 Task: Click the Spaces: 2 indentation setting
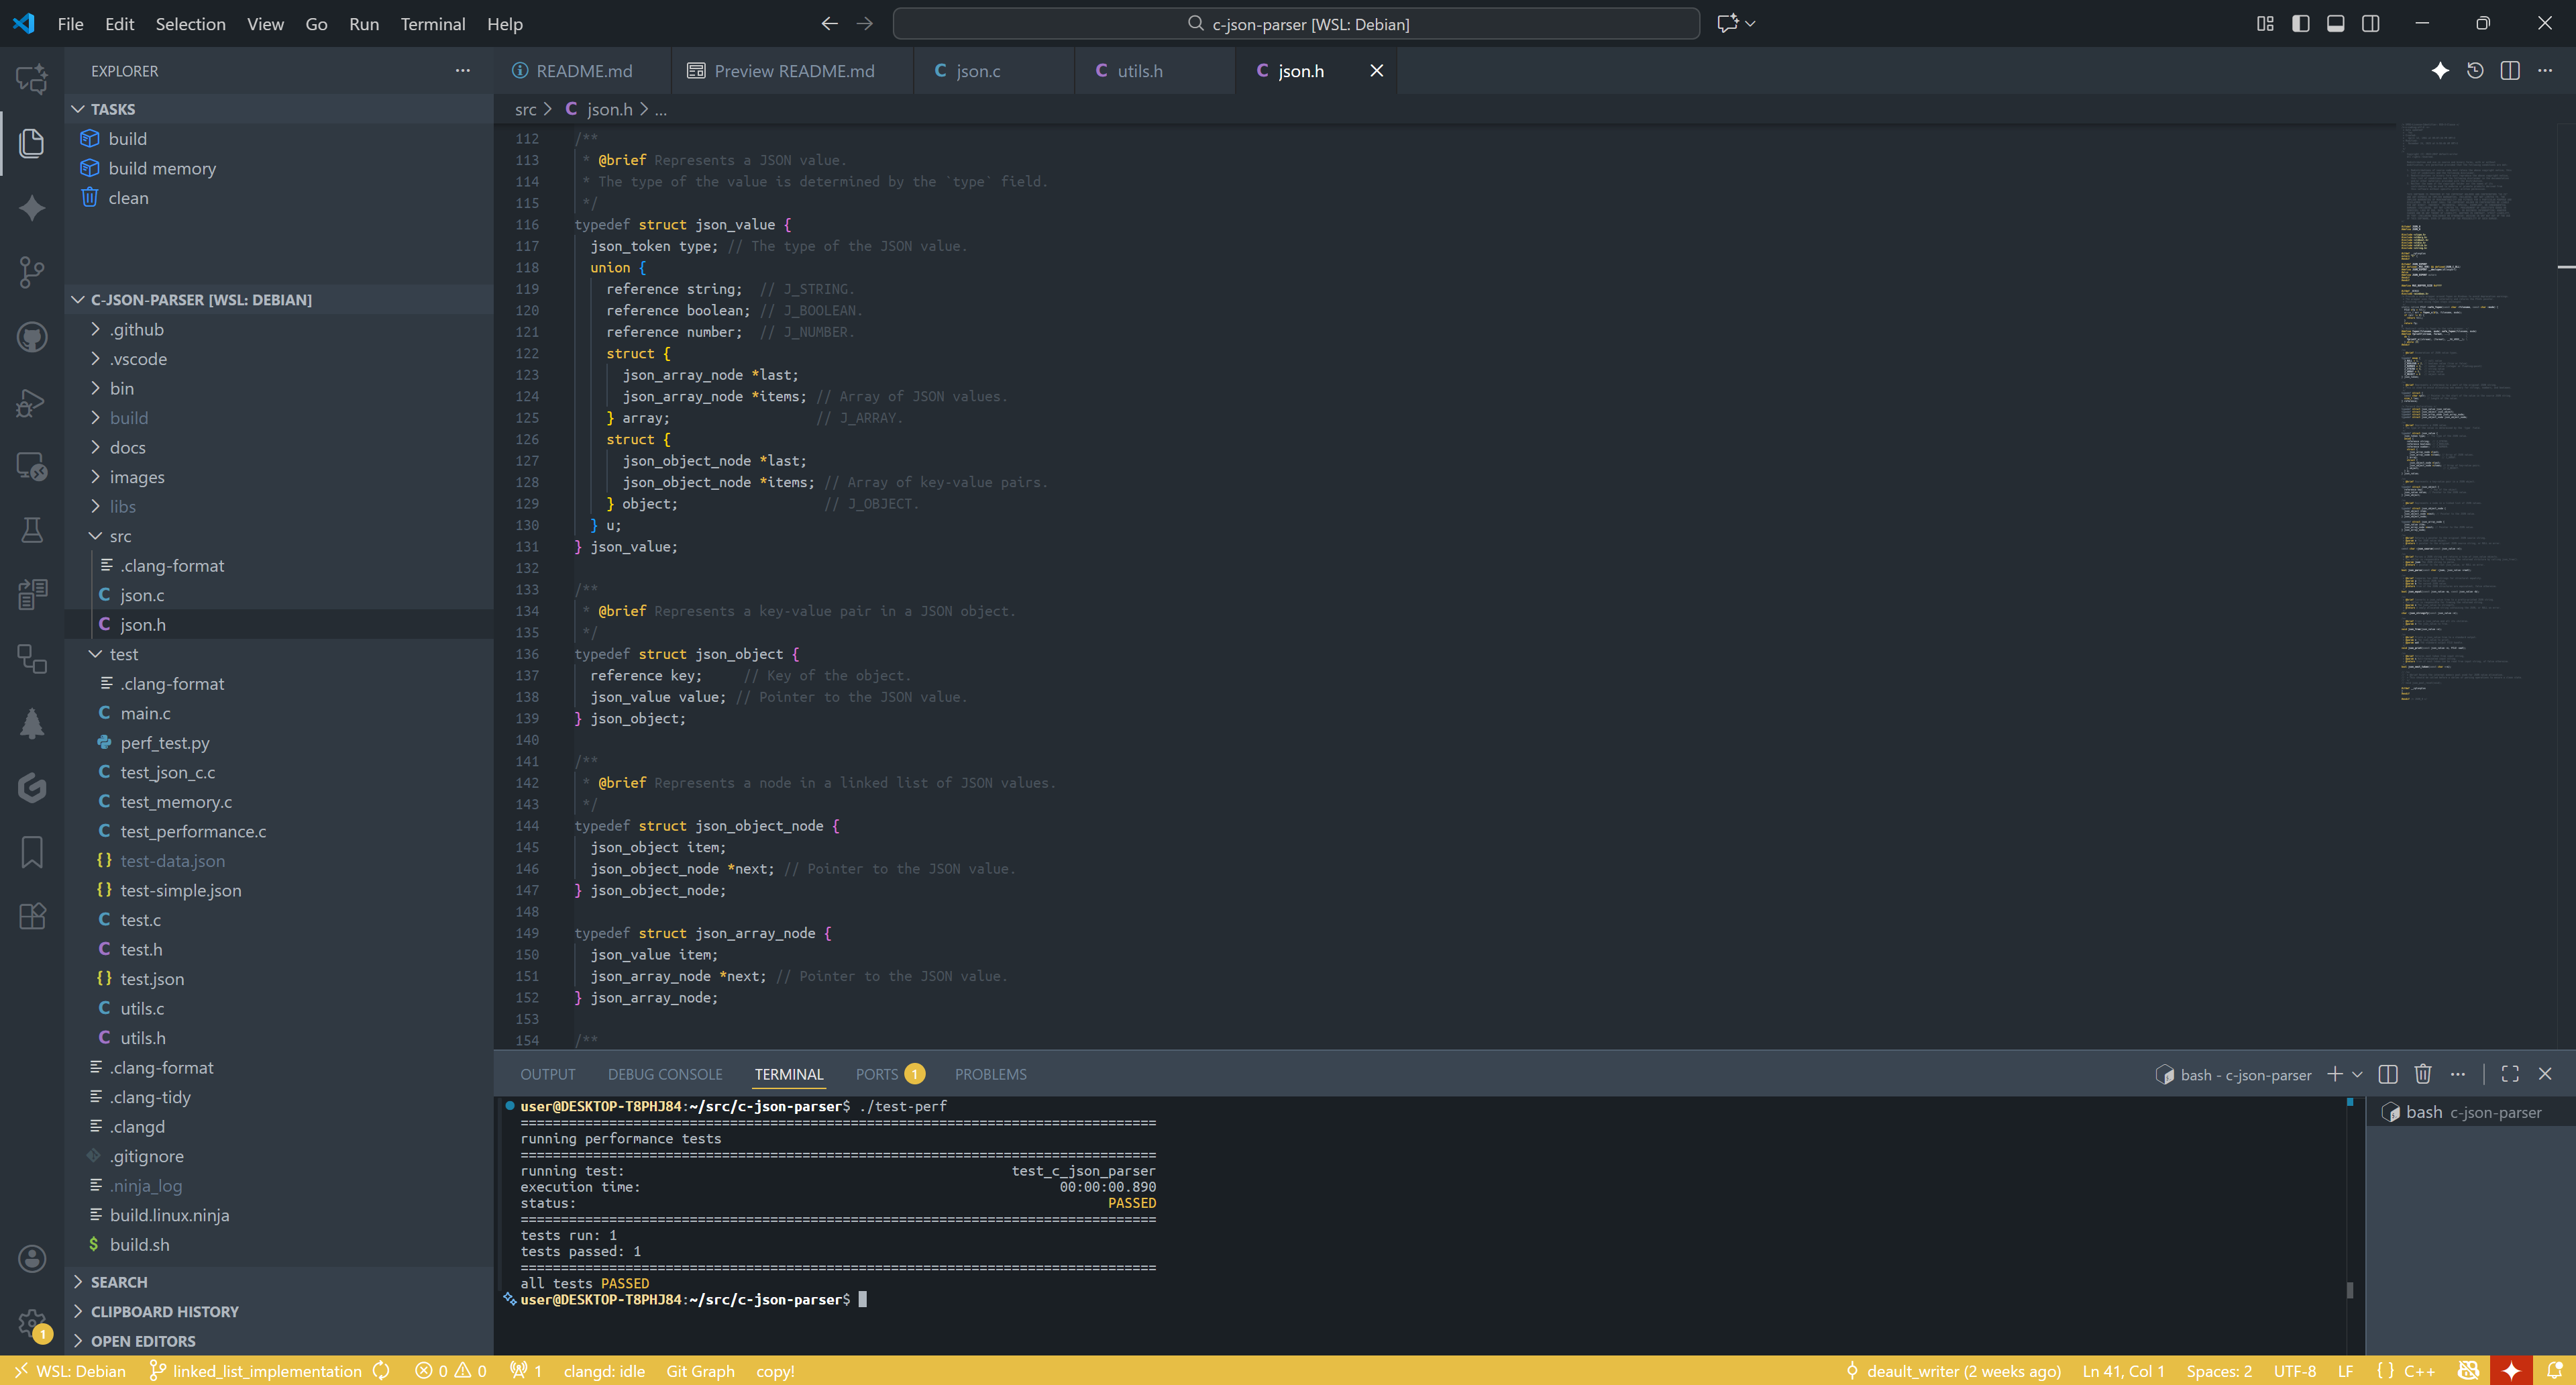click(2218, 1371)
